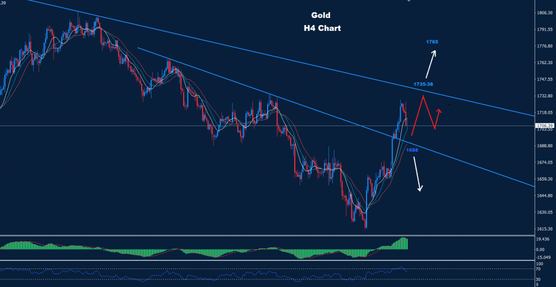
Task: Click the 1762.30 price axis label
Action: point(545,63)
